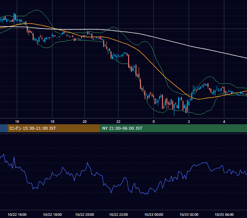Click the 4 hour axis label
This screenshot has width=247, height=218.
224,122
